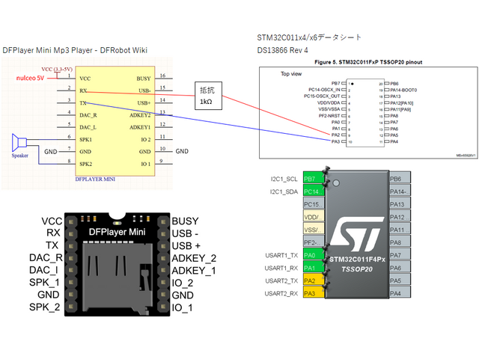Click the 'Top view' label in datasheet figure
The height and width of the screenshot is (359, 479).
tap(291, 74)
